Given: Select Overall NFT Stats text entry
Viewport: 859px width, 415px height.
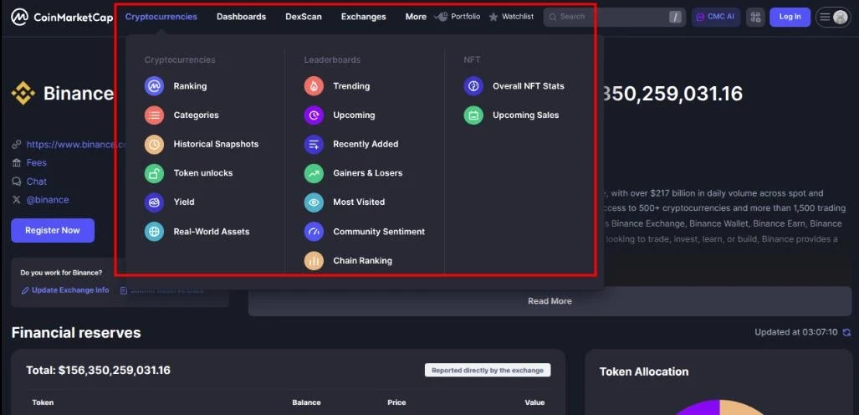Looking at the screenshot, I should pos(528,86).
